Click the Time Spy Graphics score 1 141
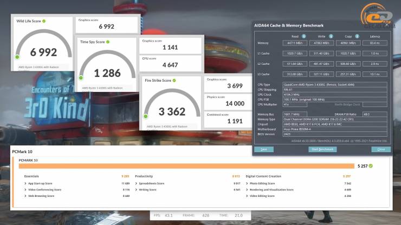 [x=170, y=47]
